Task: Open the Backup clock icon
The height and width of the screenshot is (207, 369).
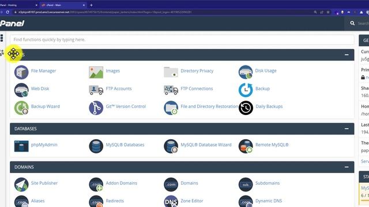Action: [246, 90]
